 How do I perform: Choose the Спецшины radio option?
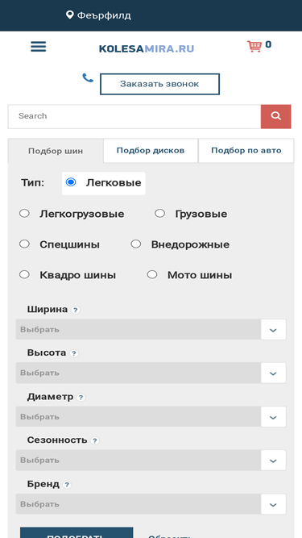[24, 244]
